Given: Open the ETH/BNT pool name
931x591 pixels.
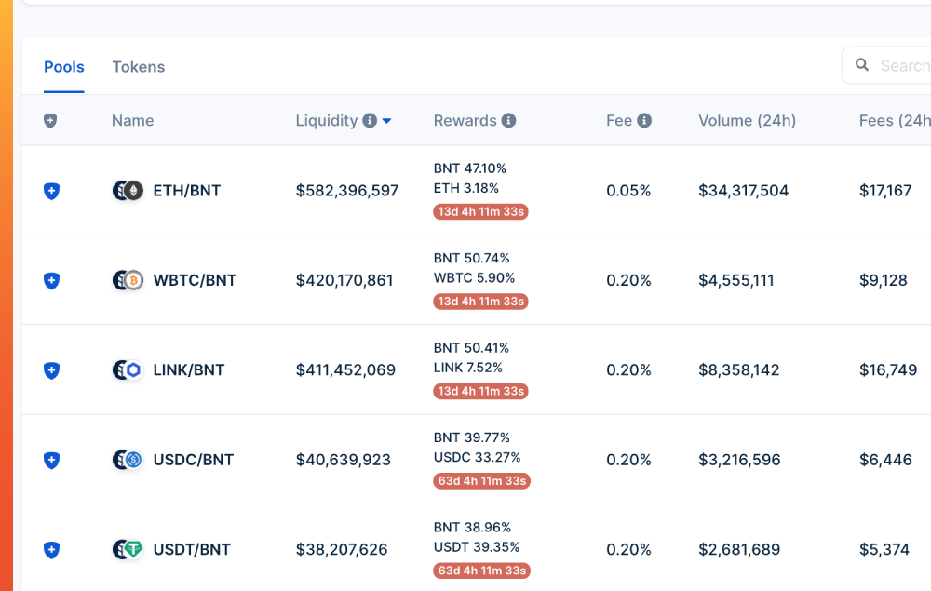Looking at the screenshot, I should [x=187, y=191].
